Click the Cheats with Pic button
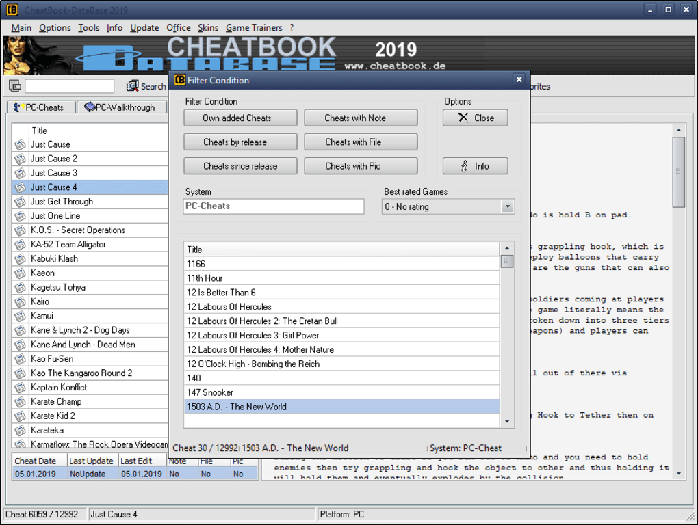This screenshot has height=525, width=698. pos(361,166)
